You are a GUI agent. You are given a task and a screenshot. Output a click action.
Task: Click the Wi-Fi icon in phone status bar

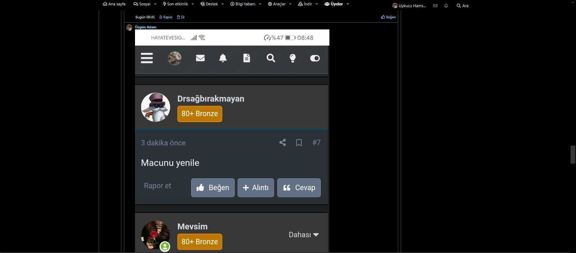(202, 38)
